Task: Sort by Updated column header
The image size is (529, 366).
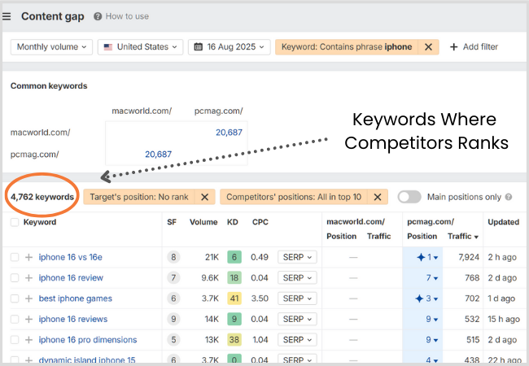Action: click(503, 222)
